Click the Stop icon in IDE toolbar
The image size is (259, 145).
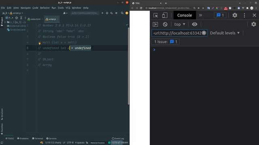pos(116,13)
